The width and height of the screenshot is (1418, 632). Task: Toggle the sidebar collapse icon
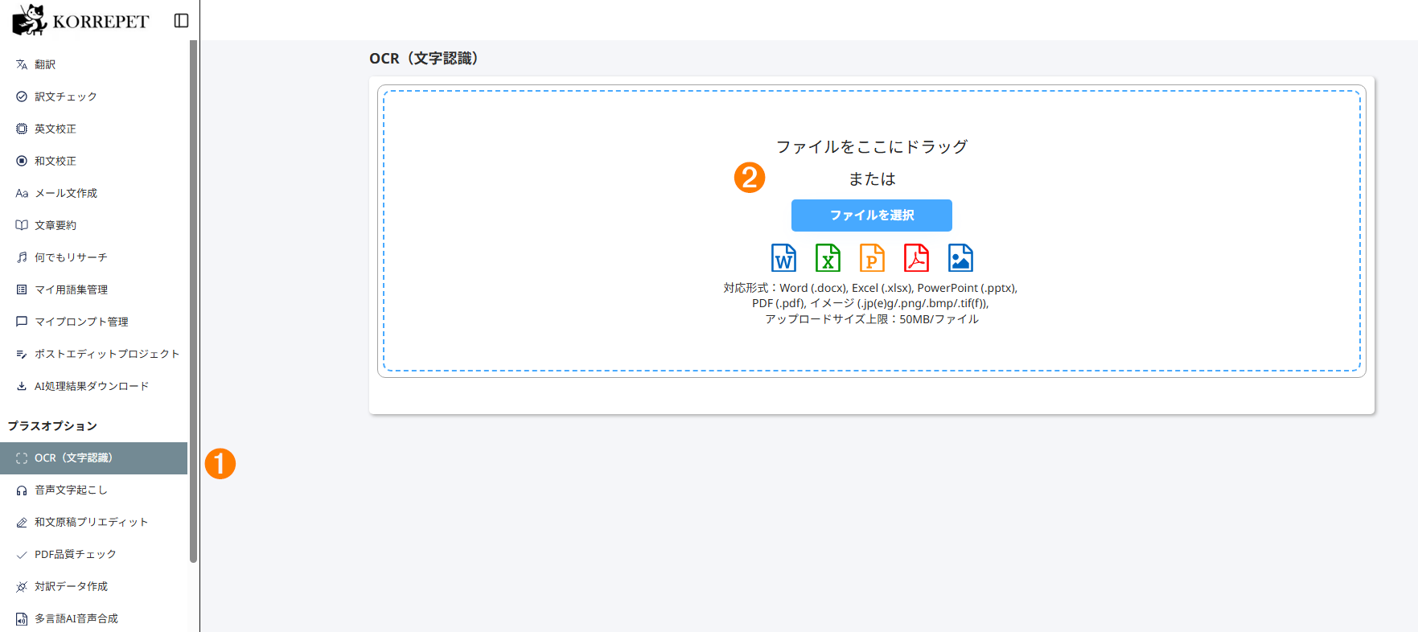point(182,21)
